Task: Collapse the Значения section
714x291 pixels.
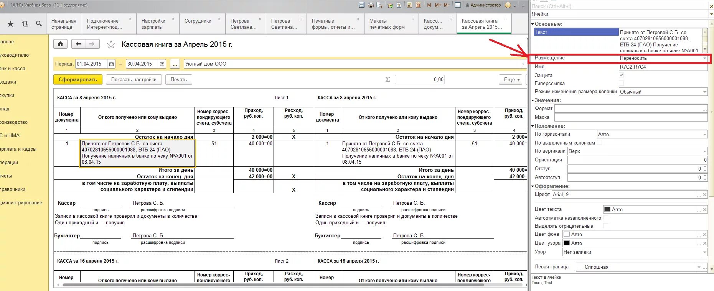Action: click(533, 100)
